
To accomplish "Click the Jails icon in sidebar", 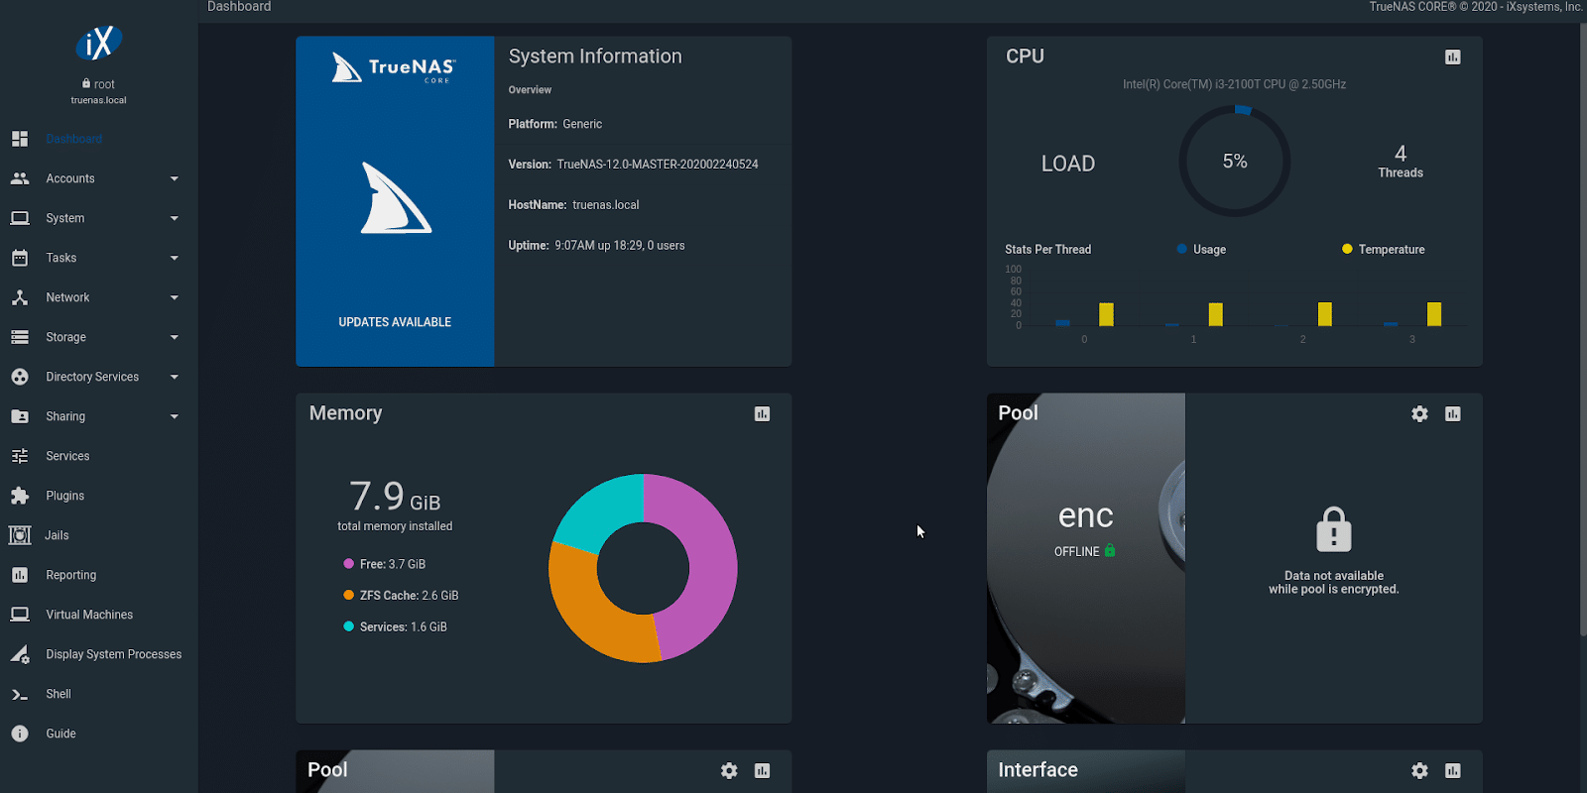I will click(x=20, y=535).
